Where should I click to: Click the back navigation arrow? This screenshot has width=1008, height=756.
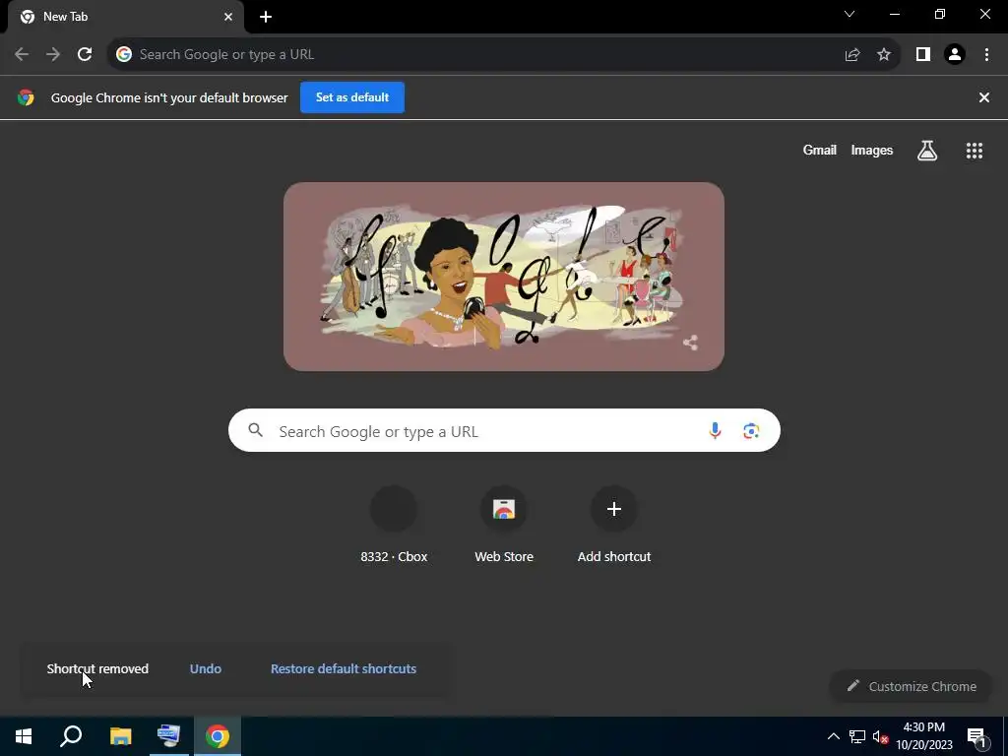click(22, 55)
